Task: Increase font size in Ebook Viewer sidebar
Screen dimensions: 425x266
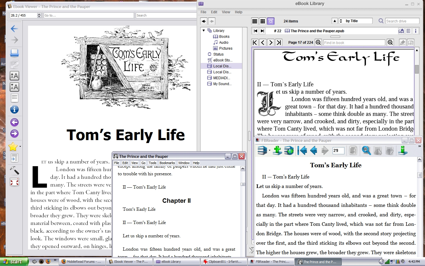Action: pos(14,76)
